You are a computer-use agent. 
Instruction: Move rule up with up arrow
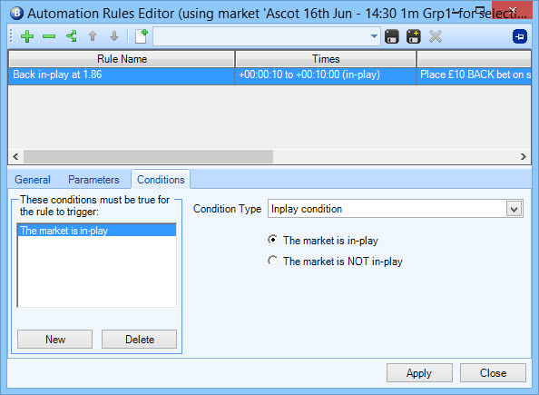(93, 36)
